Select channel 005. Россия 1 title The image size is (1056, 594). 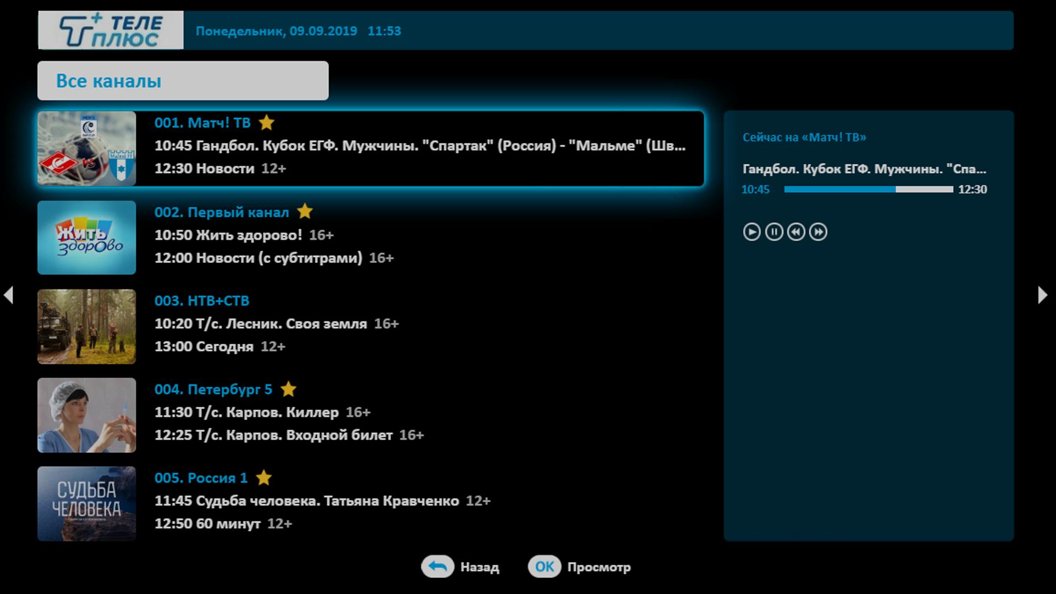coord(201,478)
